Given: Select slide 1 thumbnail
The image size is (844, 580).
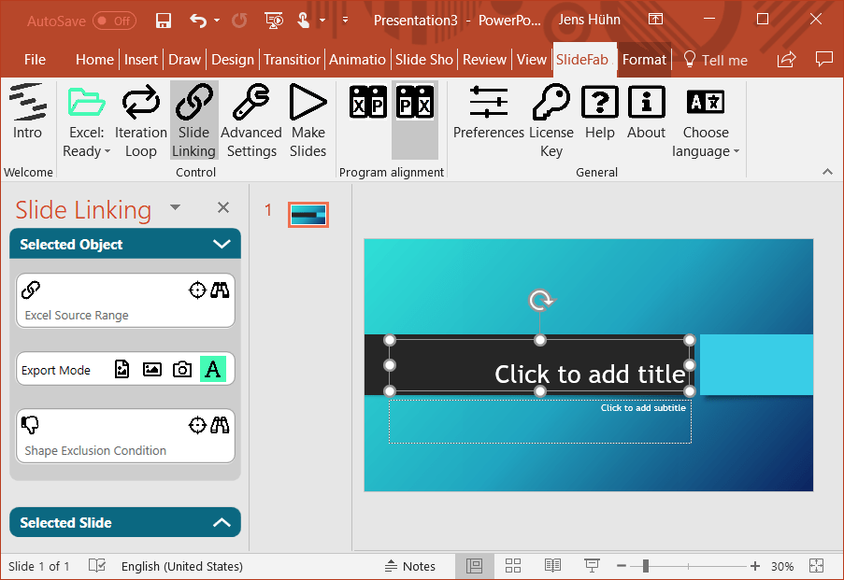Looking at the screenshot, I should [x=308, y=215].
